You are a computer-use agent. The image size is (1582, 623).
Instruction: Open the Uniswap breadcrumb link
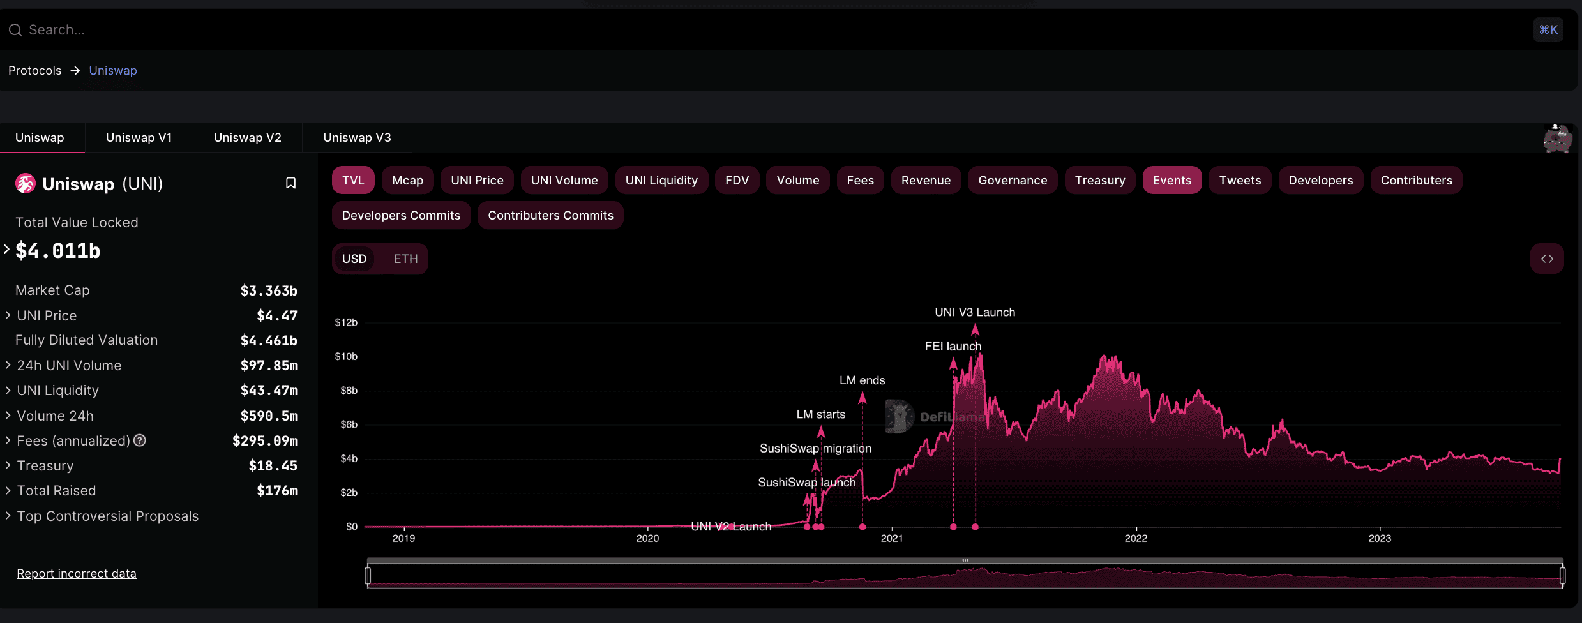click(x=113, y=70)
